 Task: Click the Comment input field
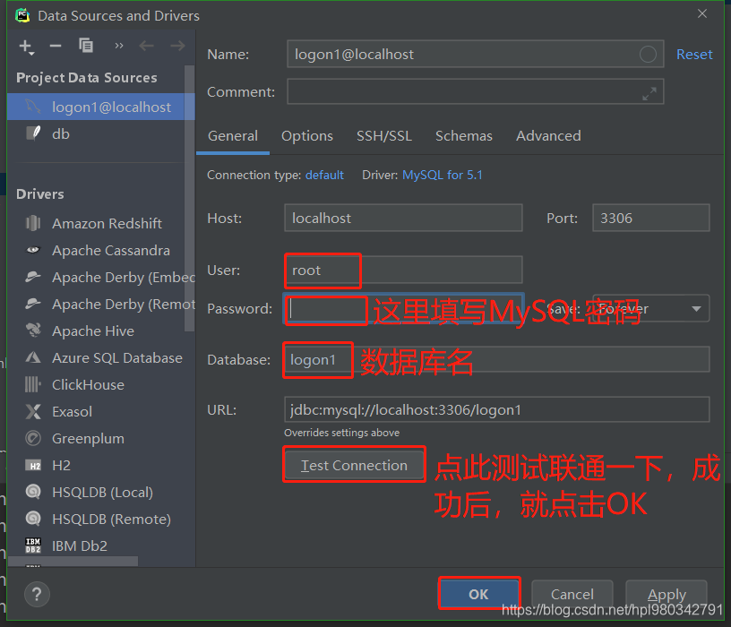(475, 92)
